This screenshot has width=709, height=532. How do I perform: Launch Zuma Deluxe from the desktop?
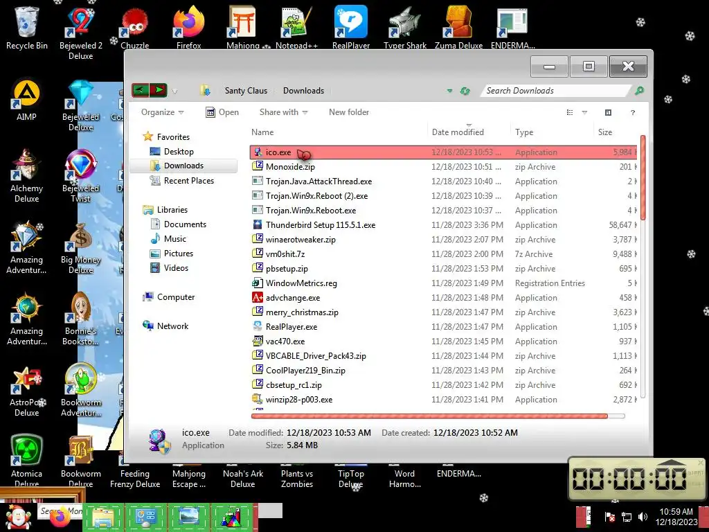(x=458, y=27)
